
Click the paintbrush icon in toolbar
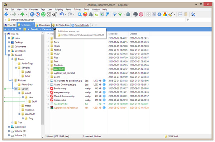[x=171, y=14]
